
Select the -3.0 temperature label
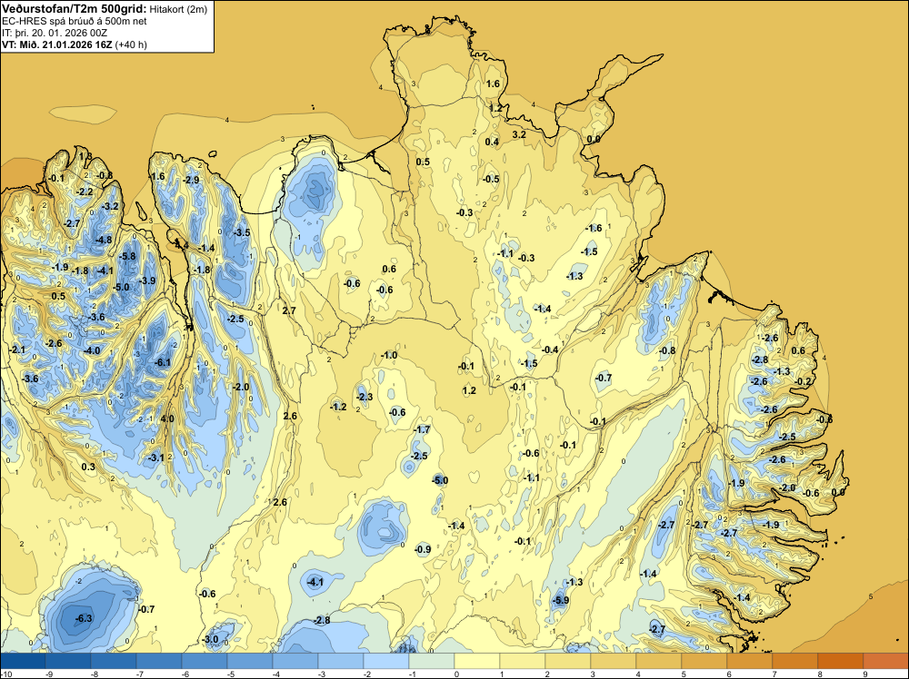211,640
